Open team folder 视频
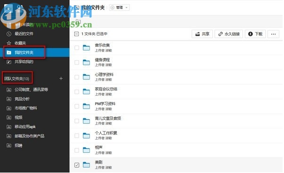Screen dimensions: 284x173 coord(18,117)
